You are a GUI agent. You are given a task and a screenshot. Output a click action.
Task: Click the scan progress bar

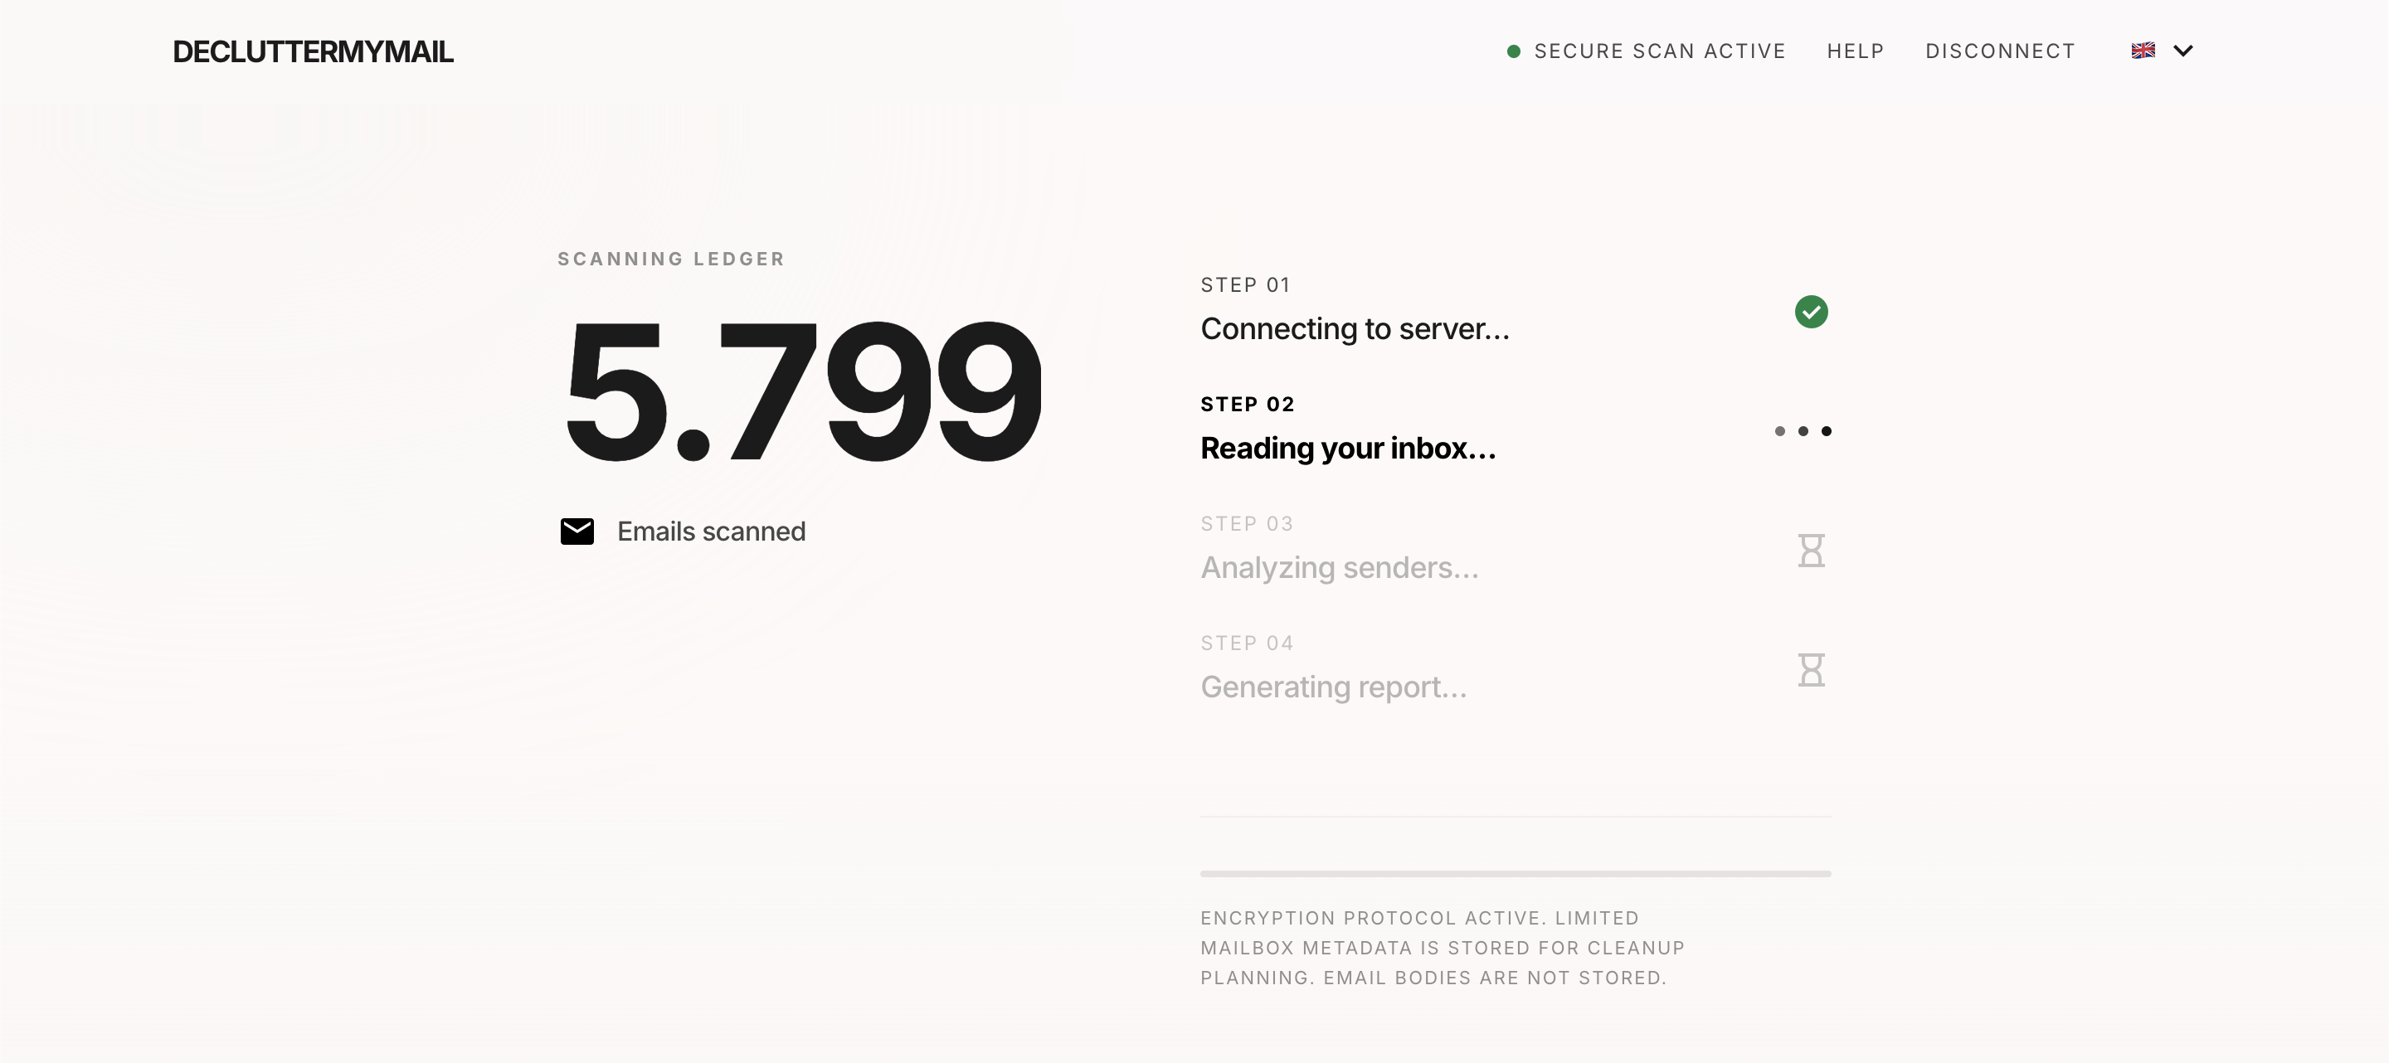1516,873
